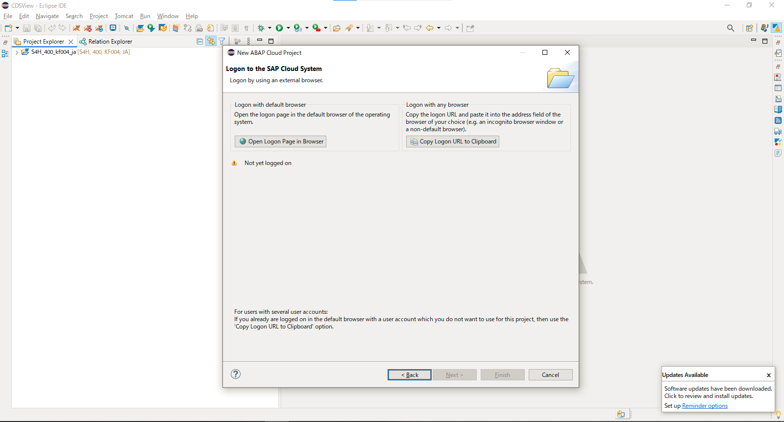Viewport: 784px width, 422px height.
Task: Click the Collapse All icon in Project Explorer
Action: pyautogui.click(x=200, y=41)
